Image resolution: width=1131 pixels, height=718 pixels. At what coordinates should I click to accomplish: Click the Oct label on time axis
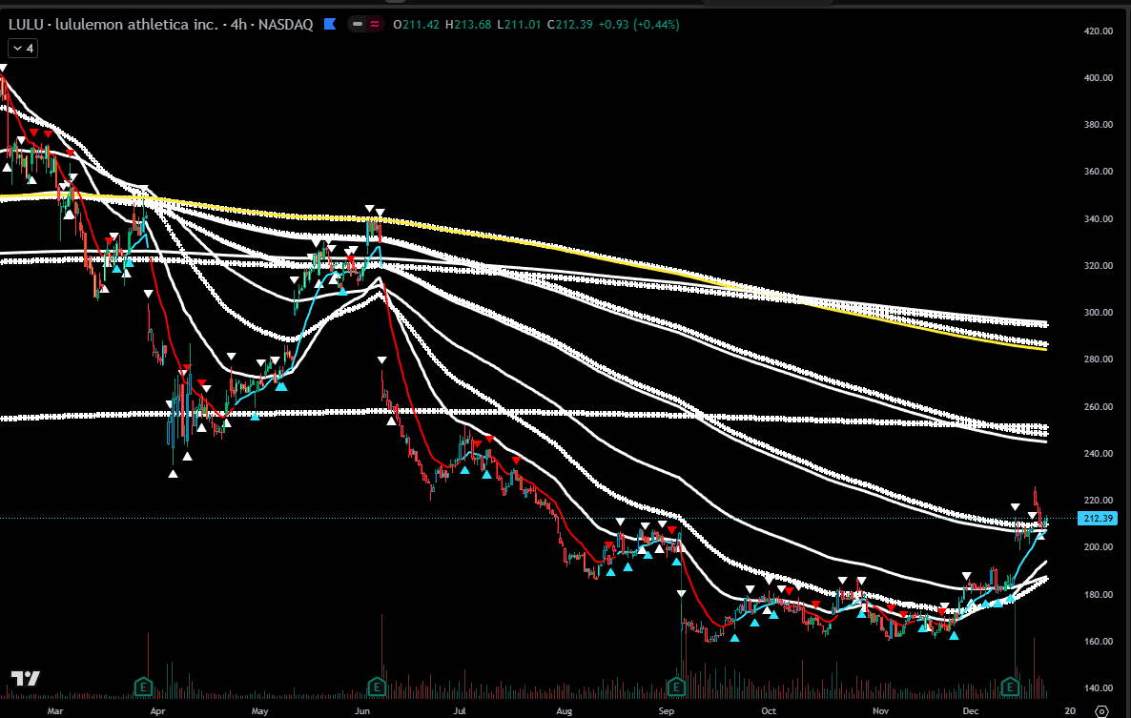click(769, 710)
